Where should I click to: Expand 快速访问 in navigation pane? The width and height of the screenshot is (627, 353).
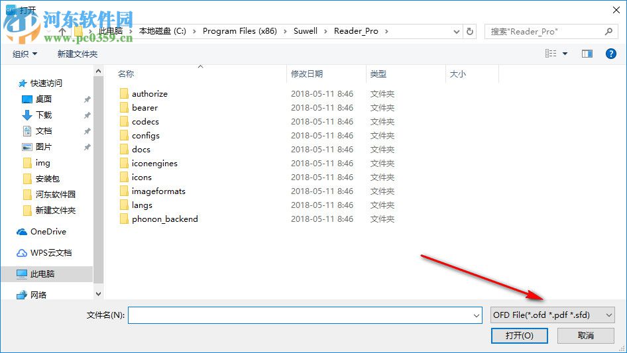point(46,83)
